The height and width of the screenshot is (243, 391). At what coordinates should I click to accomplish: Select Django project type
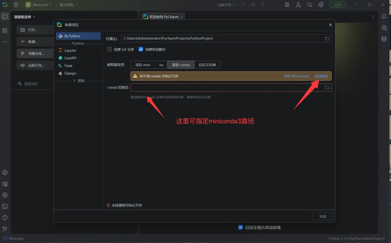[x=78, y=73]
